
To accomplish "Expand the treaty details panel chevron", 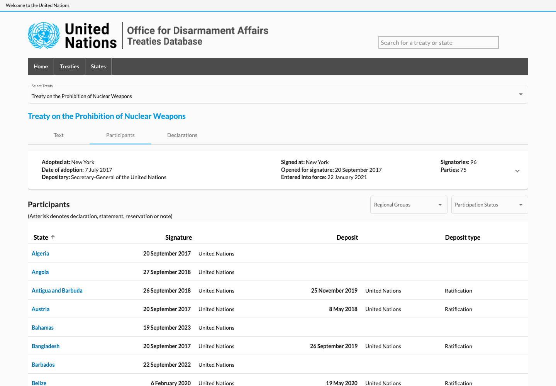I will tap(517, 171).
